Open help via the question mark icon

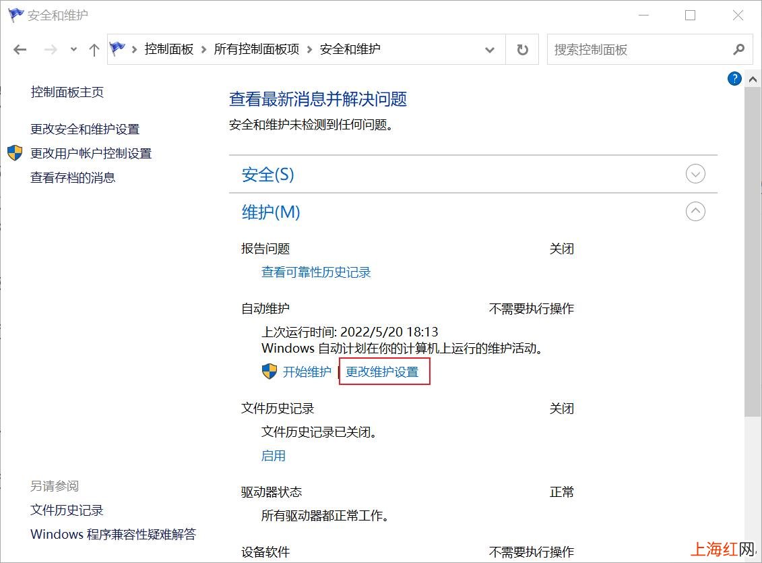734,78
